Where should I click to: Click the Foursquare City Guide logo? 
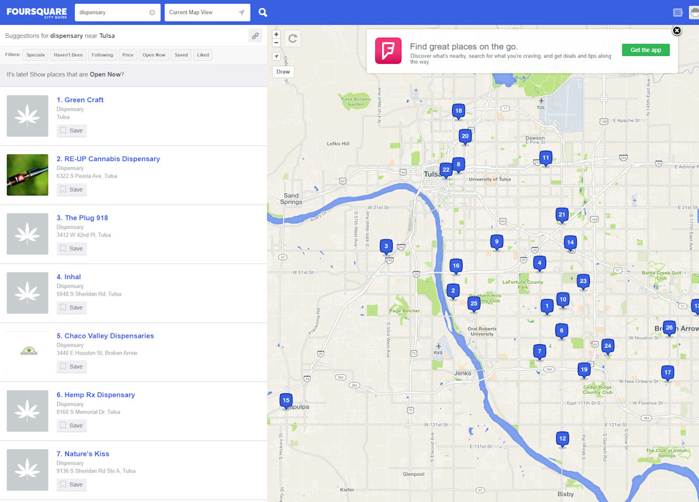(37, 13)
